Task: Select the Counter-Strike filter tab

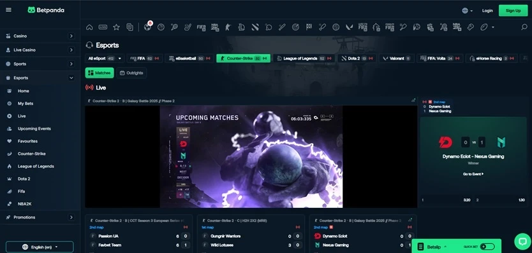Action: pyautogui.click(x=243, y=58)
